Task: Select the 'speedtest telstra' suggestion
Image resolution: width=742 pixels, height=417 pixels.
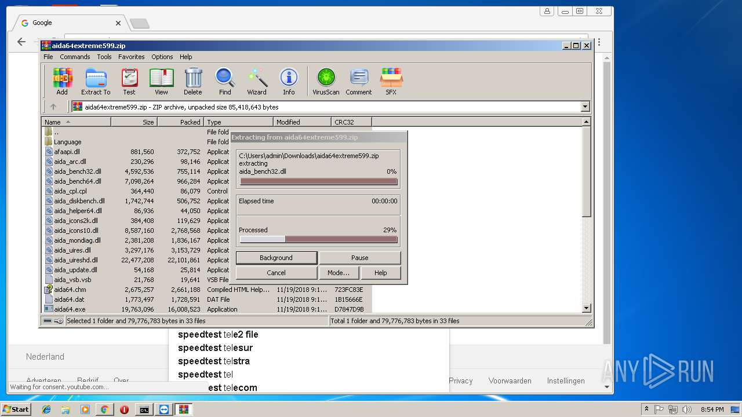Action: pyautogui.click(x=213, y=361)
